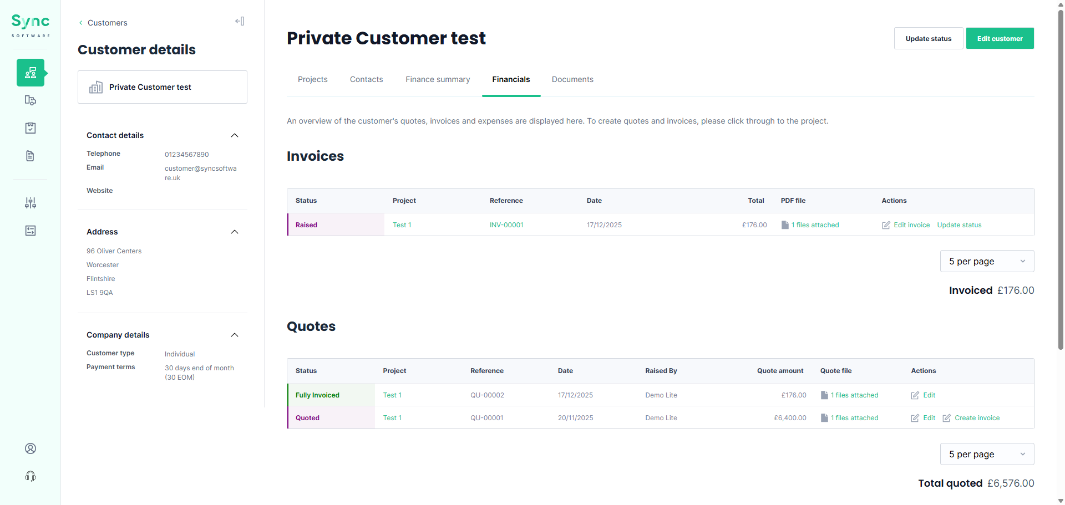The height and width of the screenshot is (505, 1065).
Task: Click the top Update status button
Action: [928, 38]
